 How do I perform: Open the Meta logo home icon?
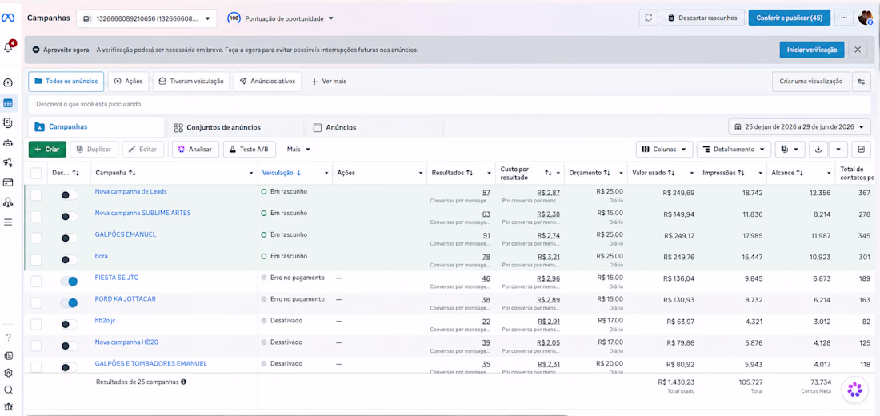[x=8, y=18]
